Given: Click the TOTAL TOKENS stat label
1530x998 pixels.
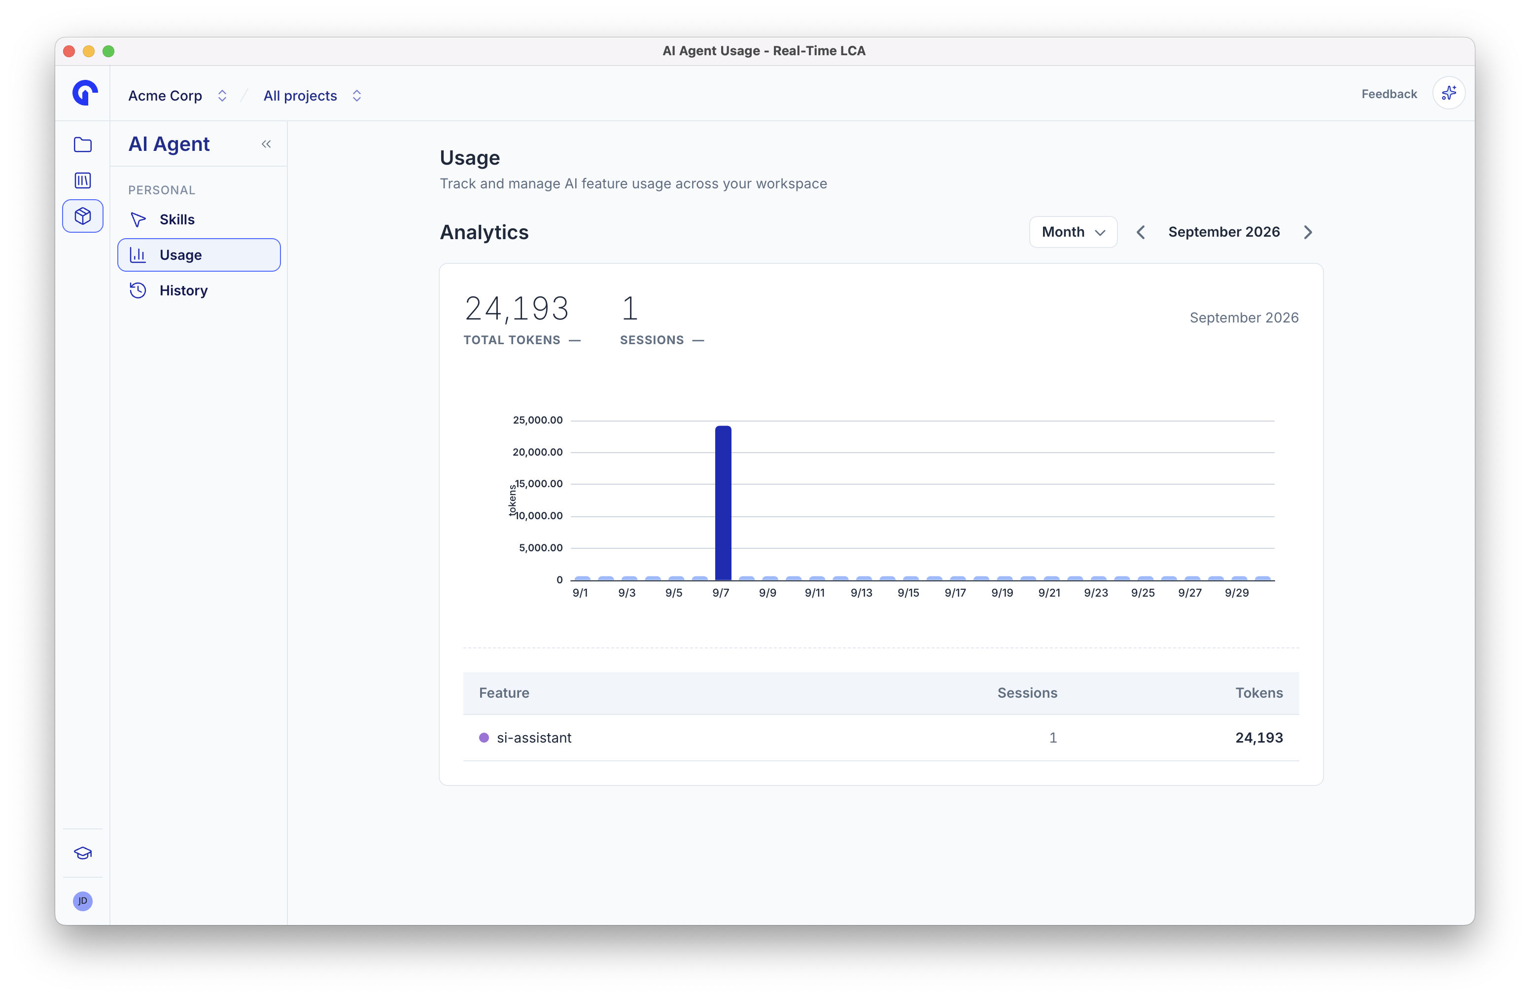Looking at the screenshot, I should (512, 340).
